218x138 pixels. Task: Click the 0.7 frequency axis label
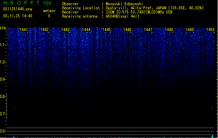click(3, 114)
